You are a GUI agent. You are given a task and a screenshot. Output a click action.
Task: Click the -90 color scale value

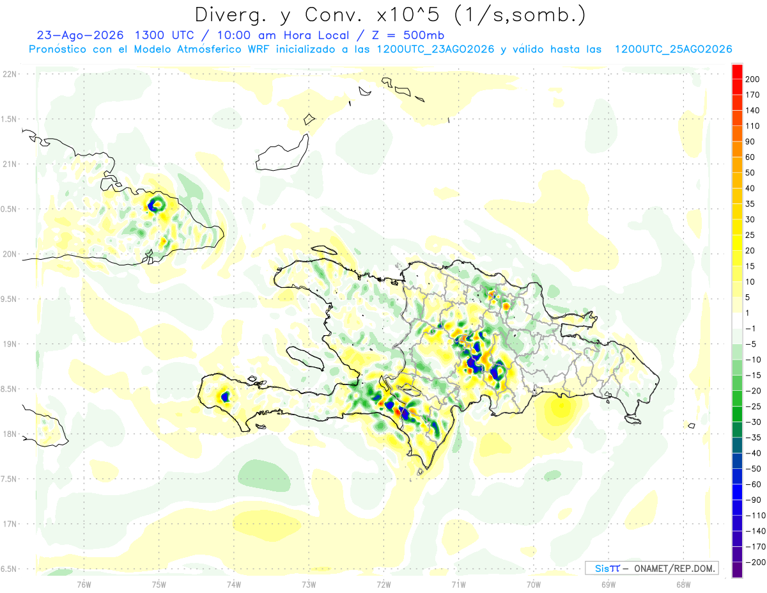click(x=752, y=500)
